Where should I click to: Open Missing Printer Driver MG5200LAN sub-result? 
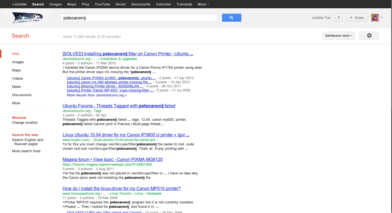point(105,86)
